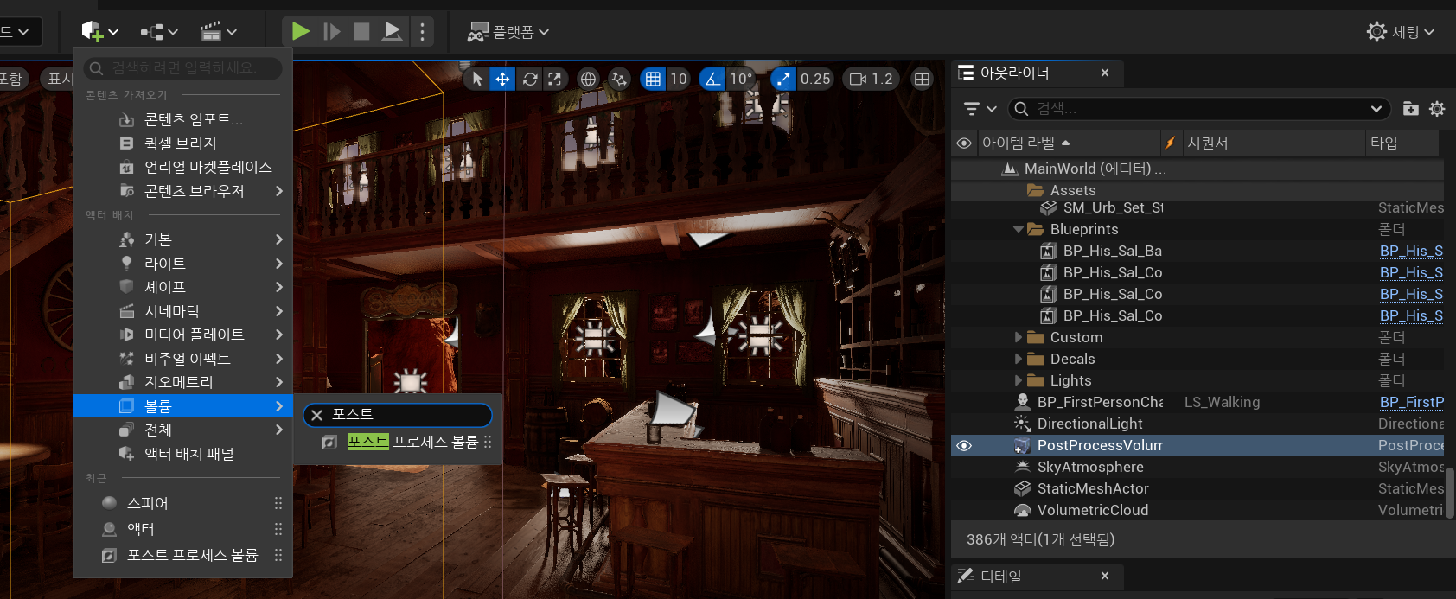Open the outliner filter dropdown
The height and width of the screenshot is (599, 1456).
pos(980,109)
